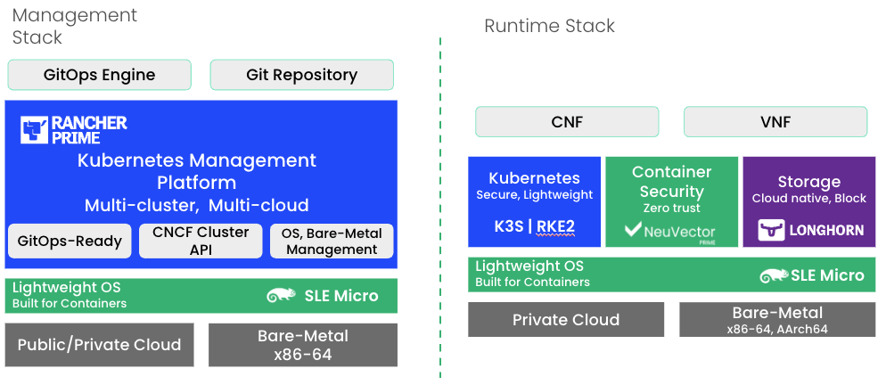Click the GitOps-Ready box
The width and height of the screenshot is (886, 385).
click(x=70, y=242)
